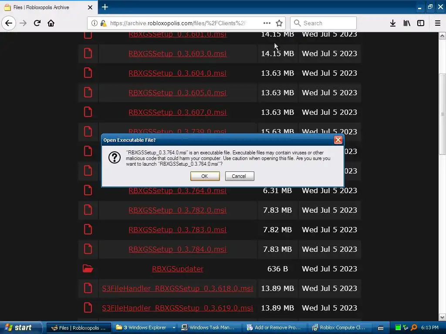
Task: Click the 7.82 MB size cell
Action: coord(277,230)
